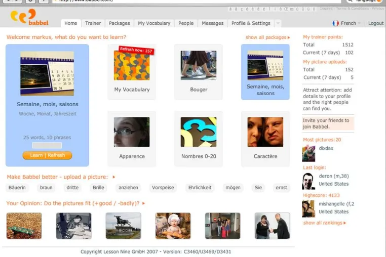Select the word tag Bäuerin
The width and height of the screenshot is (386, 257).
click(x=17, y=188)
